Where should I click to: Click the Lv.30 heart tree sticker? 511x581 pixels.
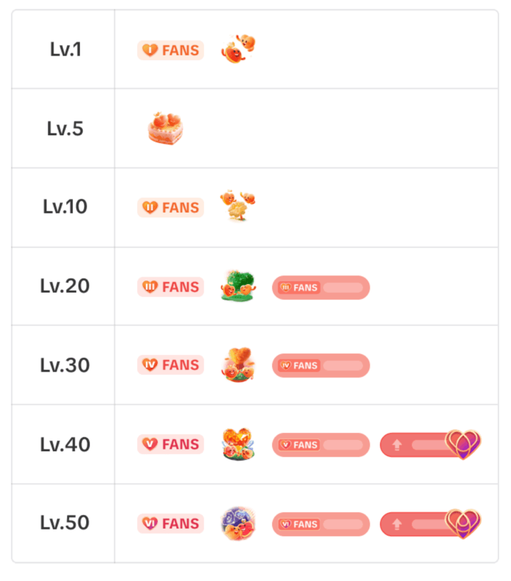[x=238, y=364]
